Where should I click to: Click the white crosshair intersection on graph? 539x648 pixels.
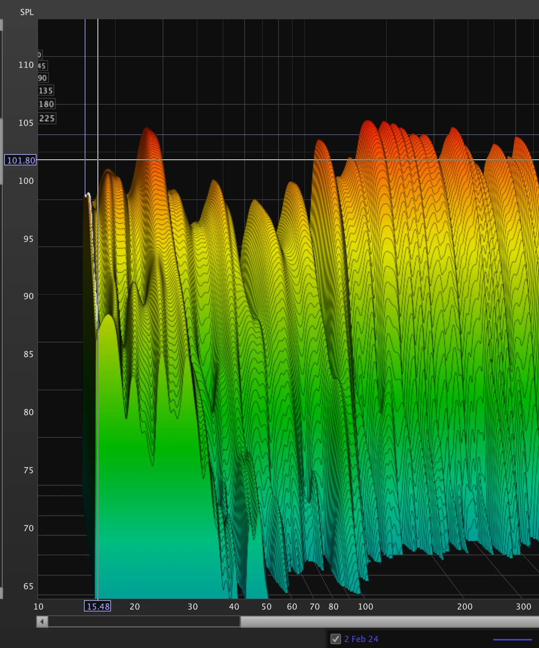pyautogui.click(x=98, y=160)
